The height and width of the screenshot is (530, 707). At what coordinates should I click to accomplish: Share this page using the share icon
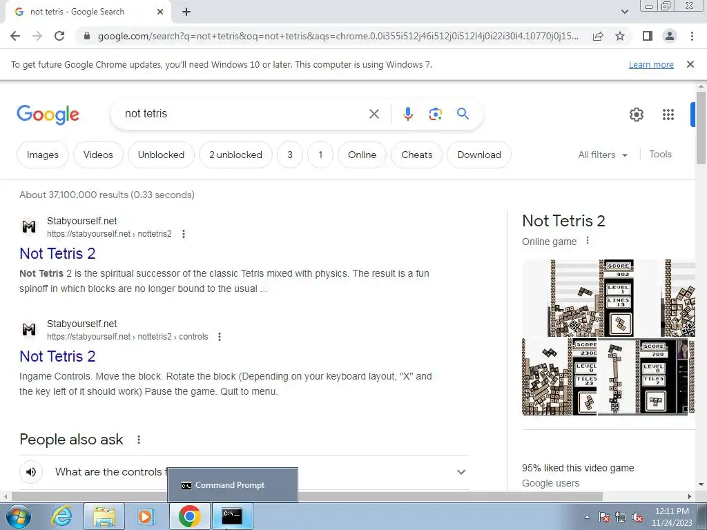[x=598, y=36]
